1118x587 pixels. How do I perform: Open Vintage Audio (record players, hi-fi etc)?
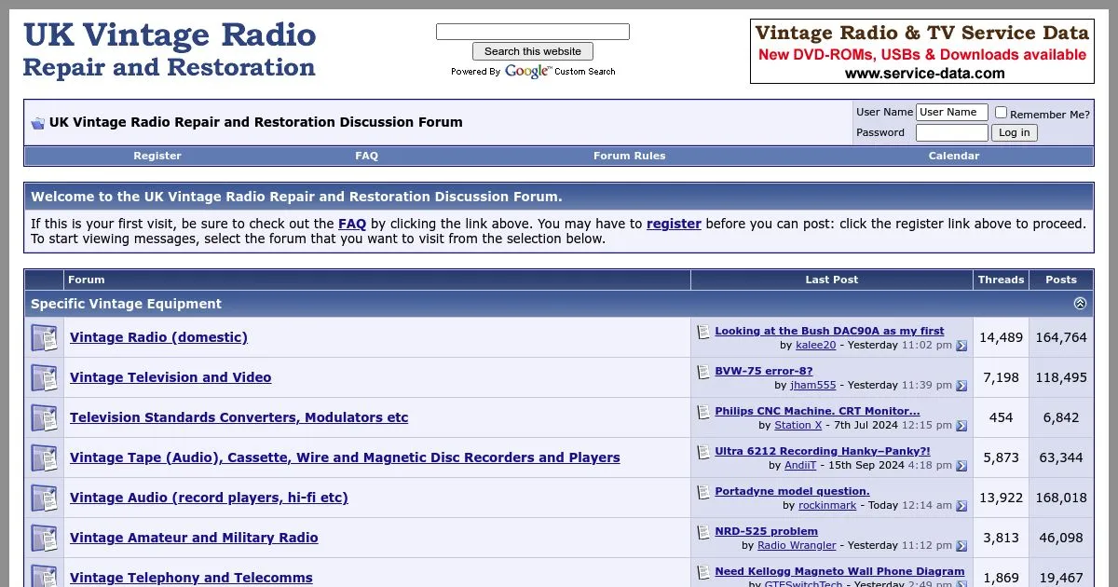coord(209,498)
